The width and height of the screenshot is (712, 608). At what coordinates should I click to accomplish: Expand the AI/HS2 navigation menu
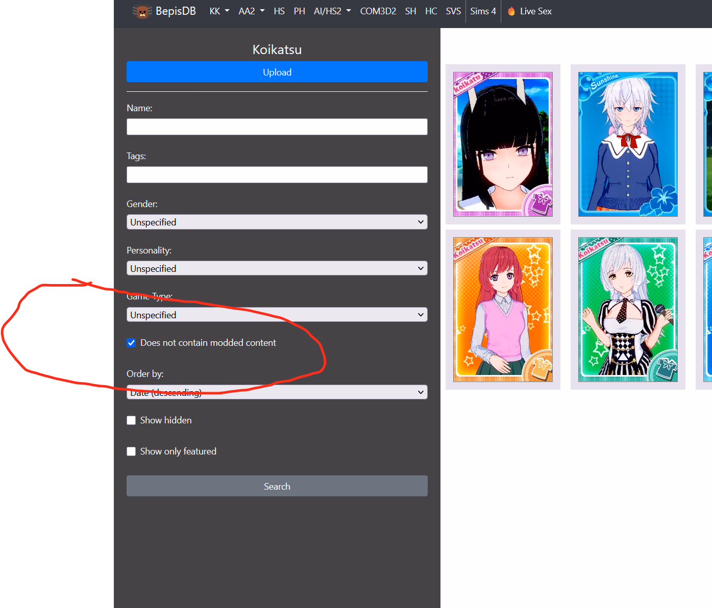point(332,11)
